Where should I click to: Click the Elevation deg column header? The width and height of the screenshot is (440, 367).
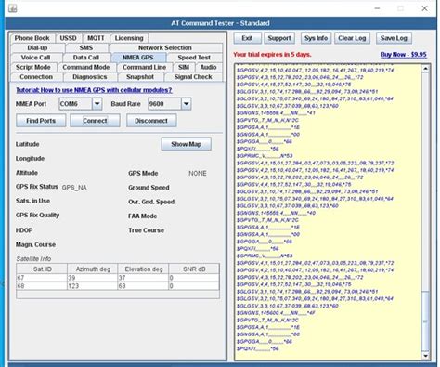[144, 269]
